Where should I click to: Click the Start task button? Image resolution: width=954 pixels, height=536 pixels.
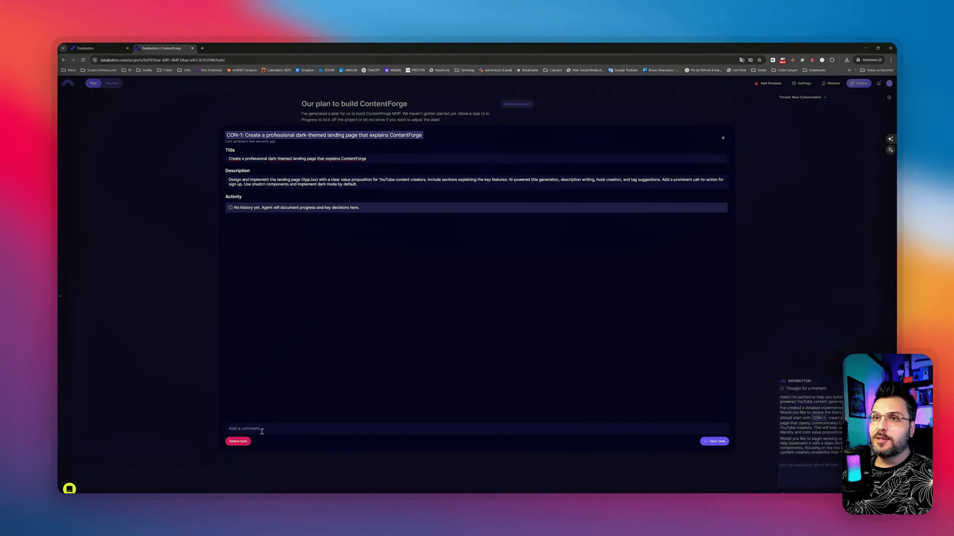(715, 441)
